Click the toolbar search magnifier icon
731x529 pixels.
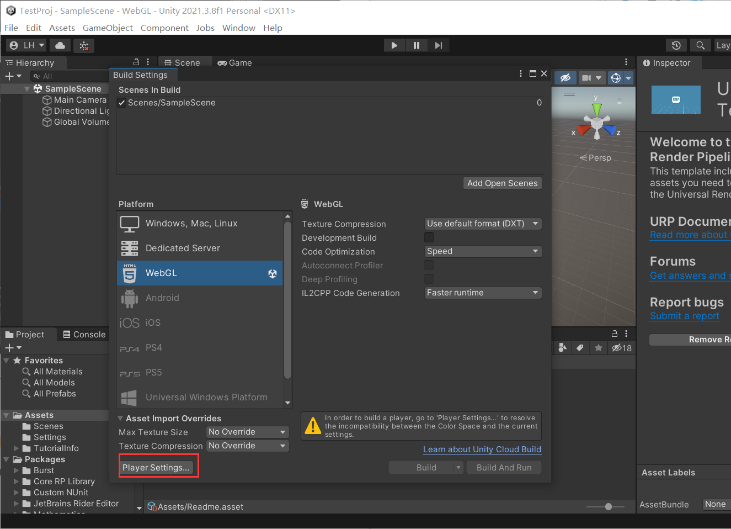700,45
